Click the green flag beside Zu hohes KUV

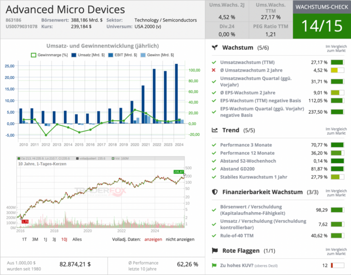214,265
